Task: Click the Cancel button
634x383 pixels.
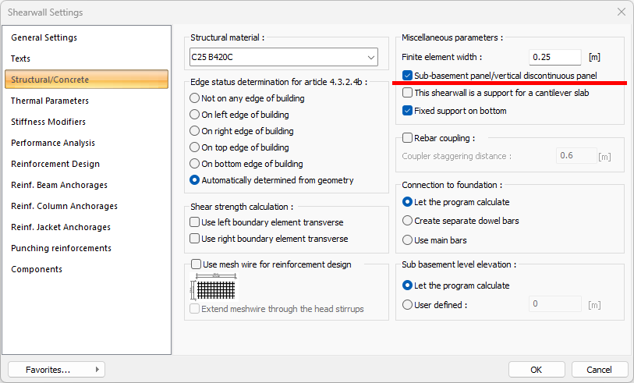Action: point(599,369)
